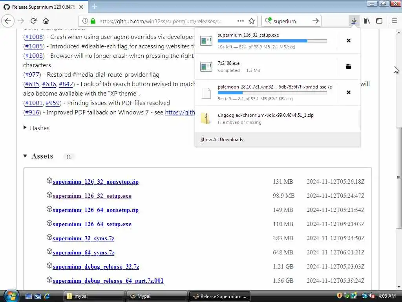Click the ungoogled-chromium zip folder icon
Image resolution: width=402 pixels, height=302 pixels.
click(206, 118)
